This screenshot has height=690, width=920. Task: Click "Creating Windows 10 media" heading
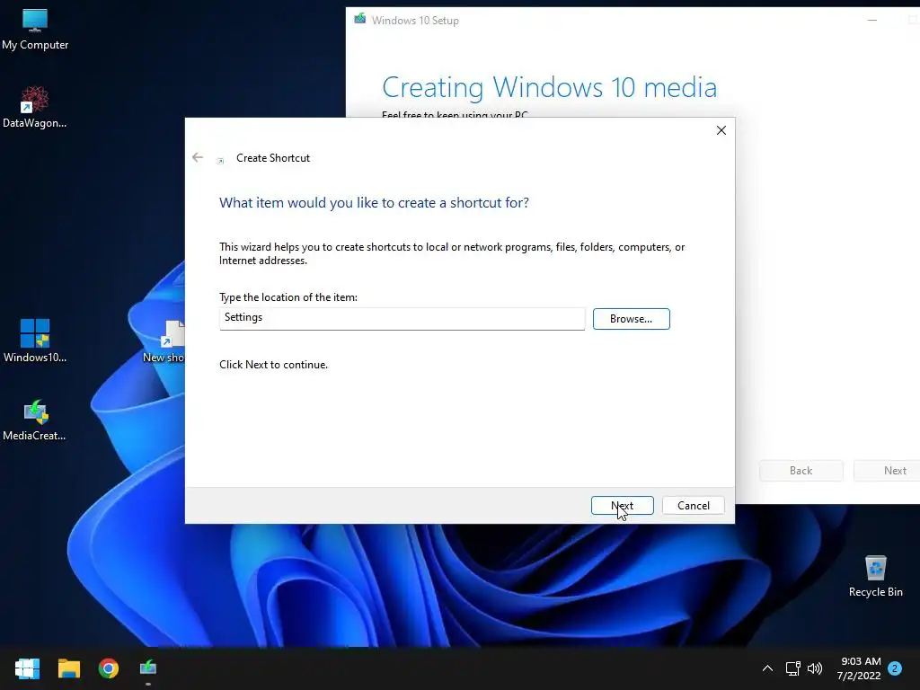[549, 87]
